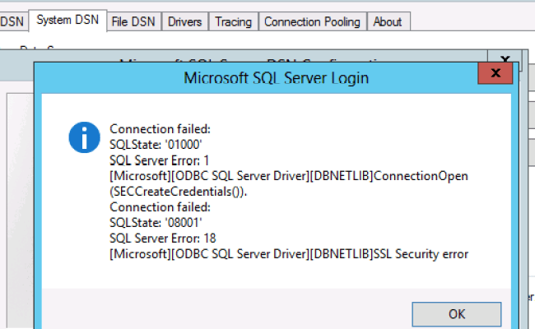535x329 pixels.
Task: Click OK in the SQL Server Login dialog
Action: pyautogui.click(x=457, y=314)
